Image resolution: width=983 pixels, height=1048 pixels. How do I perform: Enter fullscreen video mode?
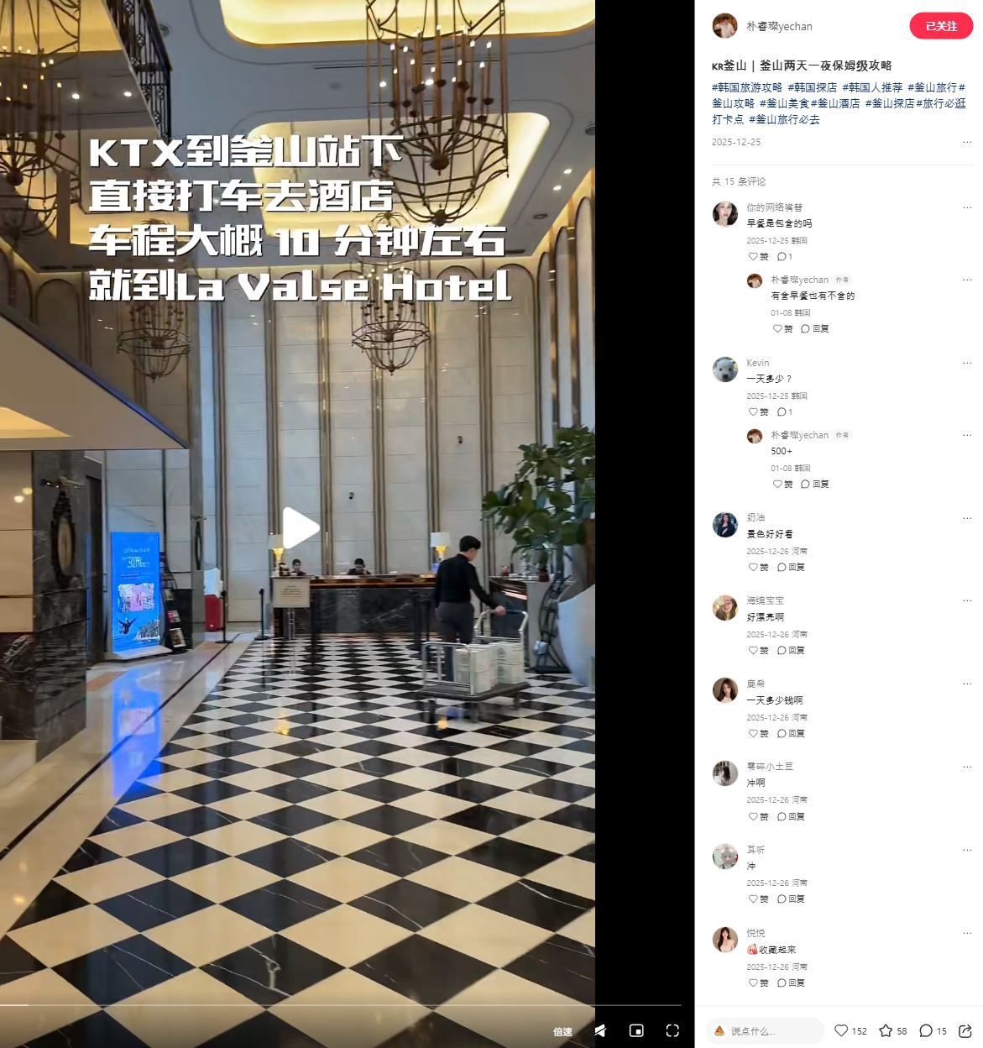pyautogui.click(x=672, y=1030)
